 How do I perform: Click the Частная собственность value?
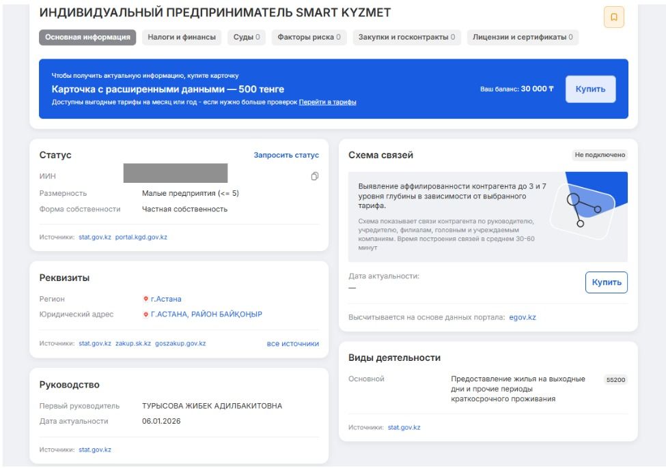(184, 209)
